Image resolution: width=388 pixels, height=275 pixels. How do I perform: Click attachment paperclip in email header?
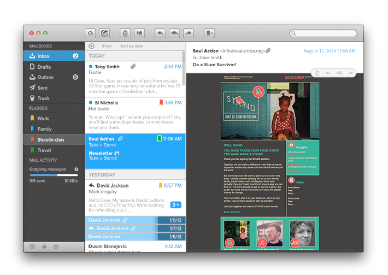(x=268, y=50)
